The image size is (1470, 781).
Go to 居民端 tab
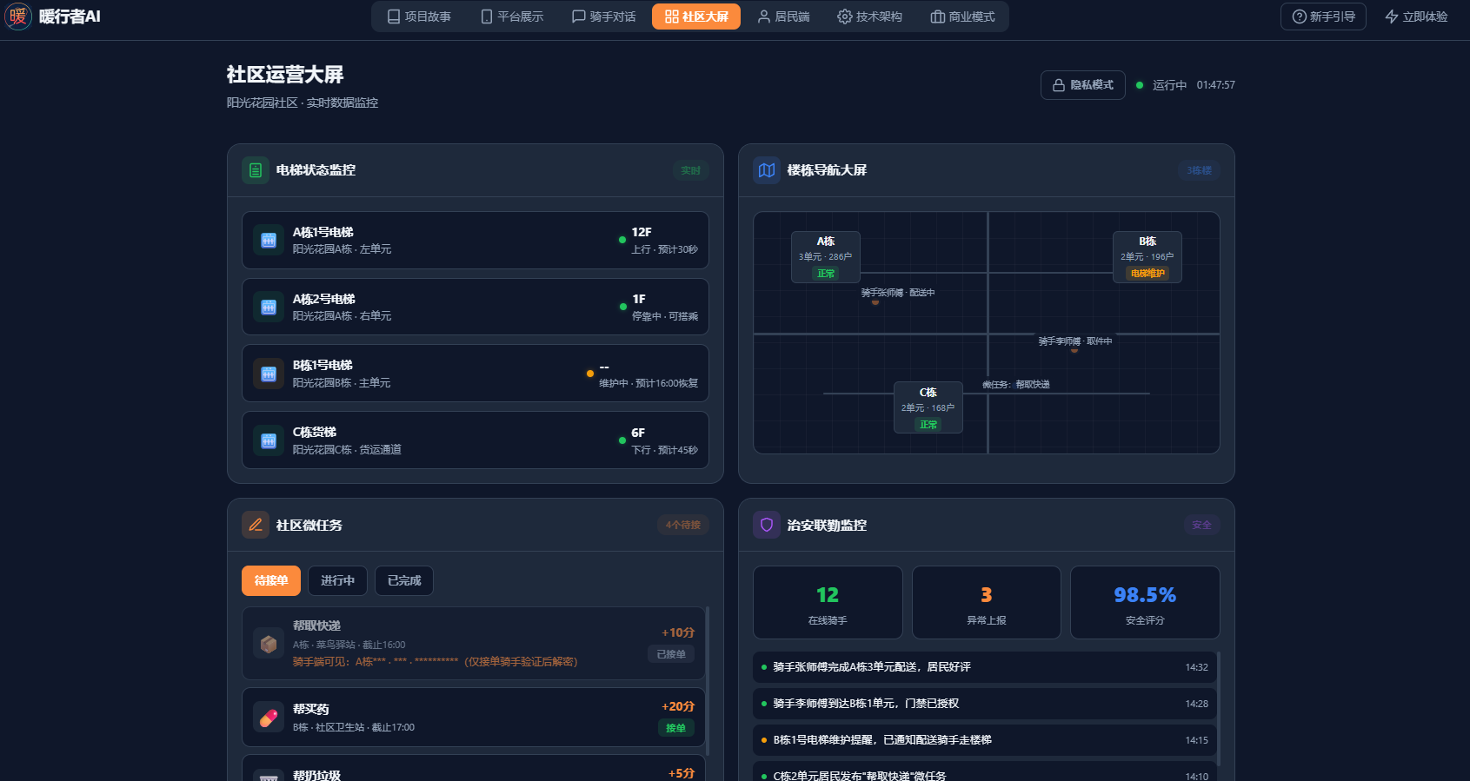(x=784, y=17)
